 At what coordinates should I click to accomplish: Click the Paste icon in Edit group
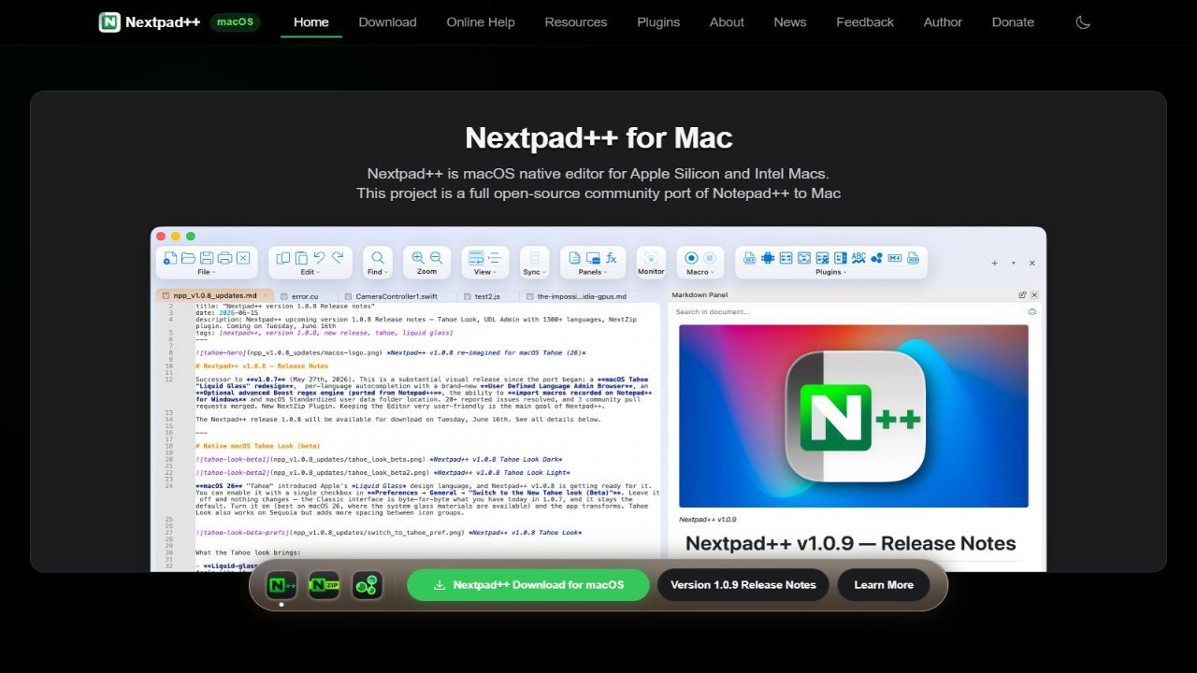coord(301,258)
